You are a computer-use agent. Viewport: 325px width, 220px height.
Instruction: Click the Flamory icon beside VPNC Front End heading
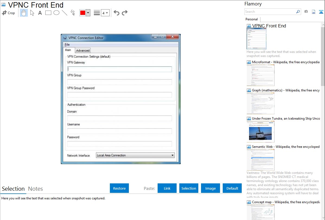coord(4,5)
